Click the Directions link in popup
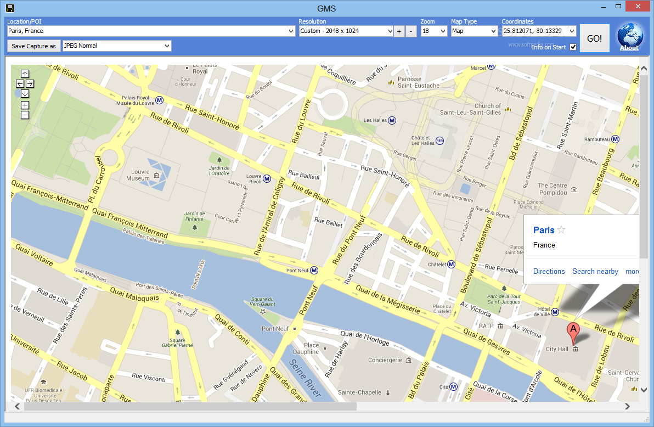The height and width of the screenshot is (427, 654). pos(549,271)
